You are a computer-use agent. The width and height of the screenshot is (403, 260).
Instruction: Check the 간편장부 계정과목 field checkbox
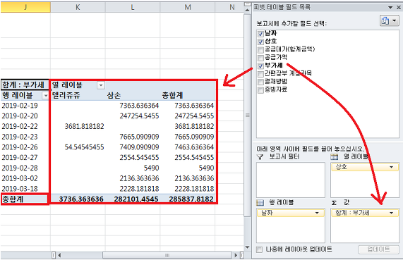tap(260, 74)
